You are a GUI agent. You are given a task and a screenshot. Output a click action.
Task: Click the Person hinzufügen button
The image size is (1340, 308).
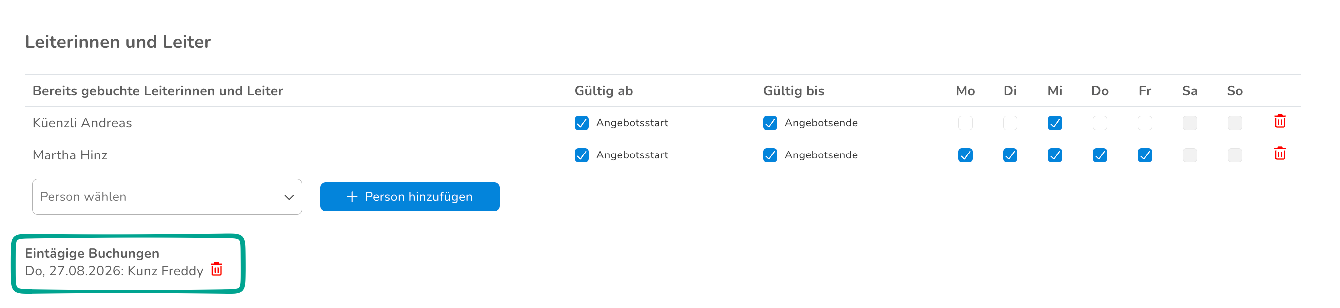point(409,197)
